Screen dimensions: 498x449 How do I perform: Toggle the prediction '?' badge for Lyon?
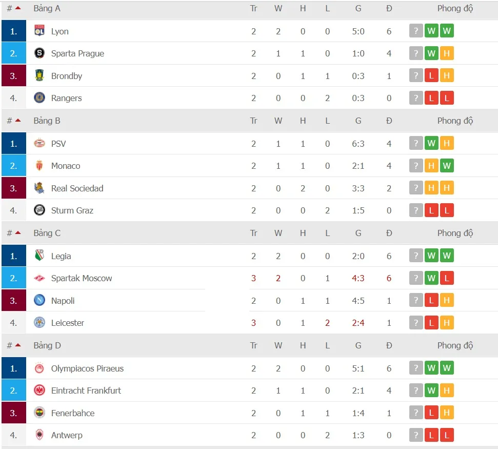416,31
